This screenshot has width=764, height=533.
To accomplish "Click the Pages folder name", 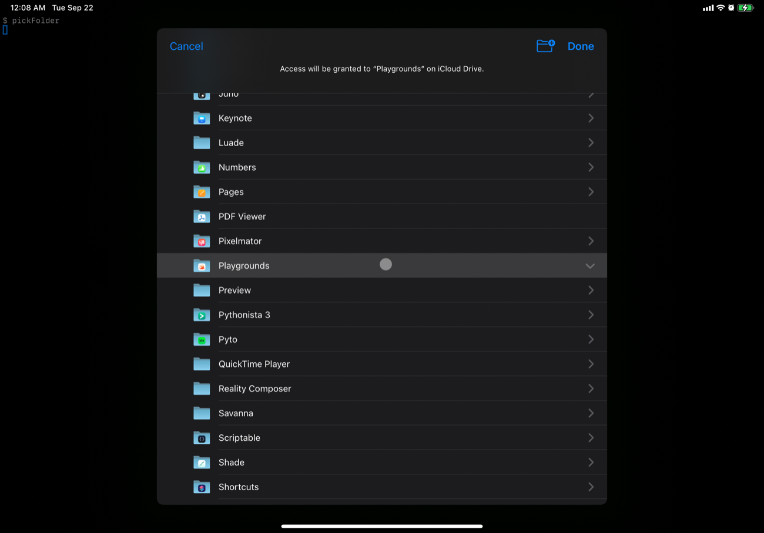I will pos(231,192).
